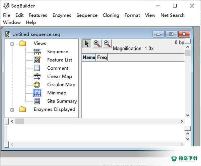Minimize the Untitled sequence document window

pyautogui.click(x=158, y=34)
